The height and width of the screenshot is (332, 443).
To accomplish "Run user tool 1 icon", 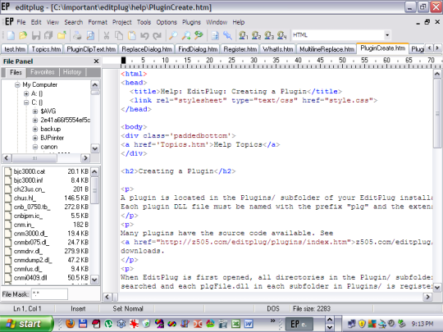I will 243,35.
